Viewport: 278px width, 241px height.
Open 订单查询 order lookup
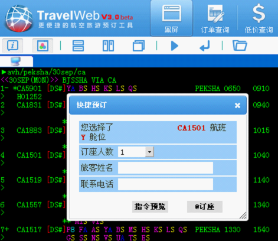coord(215,18)
